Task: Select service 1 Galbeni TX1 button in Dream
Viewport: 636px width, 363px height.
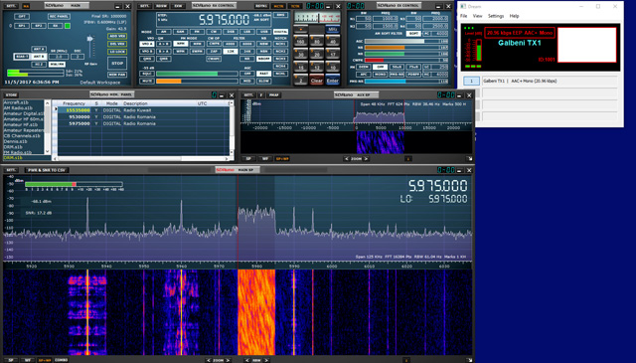Action: (471, 81)
